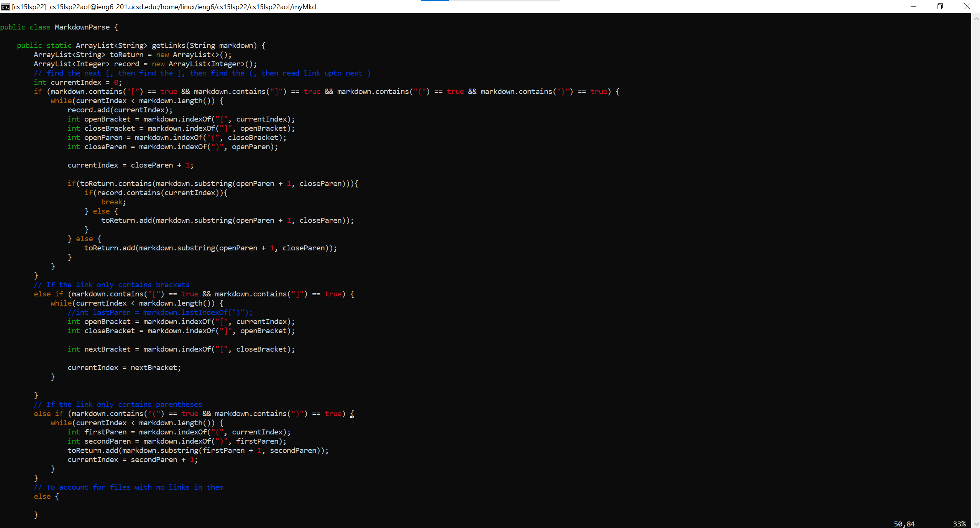
Task: Click on 'MarkdownParse' class name
Action: tap(82, 27)
